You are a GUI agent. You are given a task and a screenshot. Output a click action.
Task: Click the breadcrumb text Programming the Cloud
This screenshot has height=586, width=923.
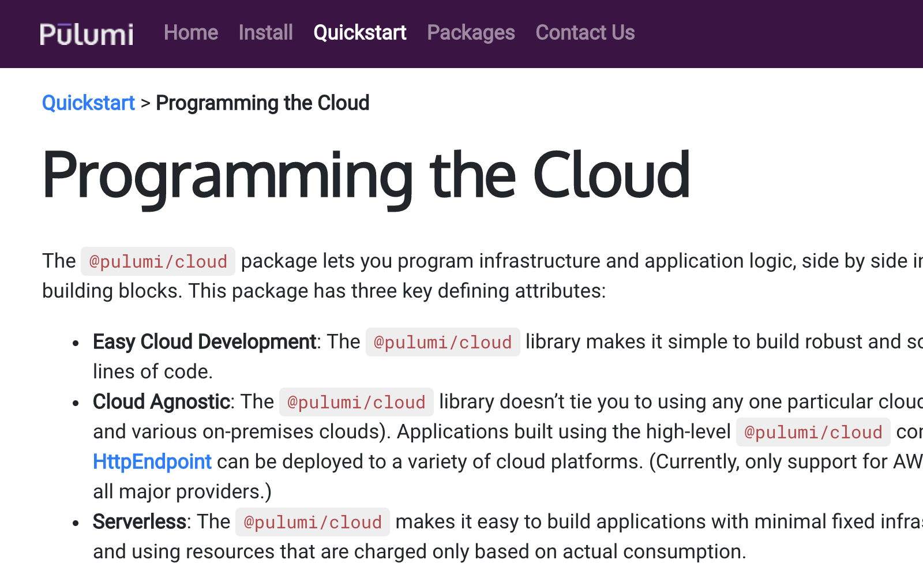click(262, 103)
